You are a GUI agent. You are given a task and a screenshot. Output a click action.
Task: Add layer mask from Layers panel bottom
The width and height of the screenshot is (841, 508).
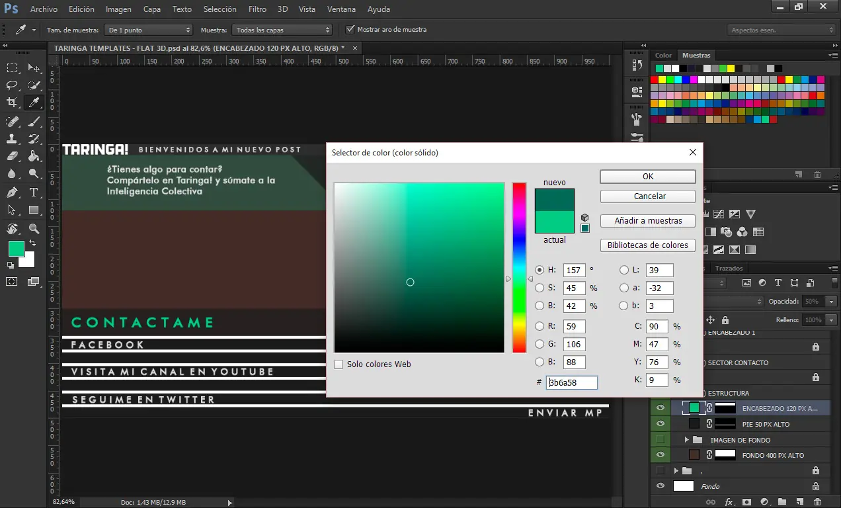click(747, 502)
